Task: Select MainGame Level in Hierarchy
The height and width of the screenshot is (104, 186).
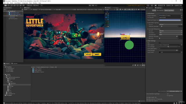Action: [15, 13]
